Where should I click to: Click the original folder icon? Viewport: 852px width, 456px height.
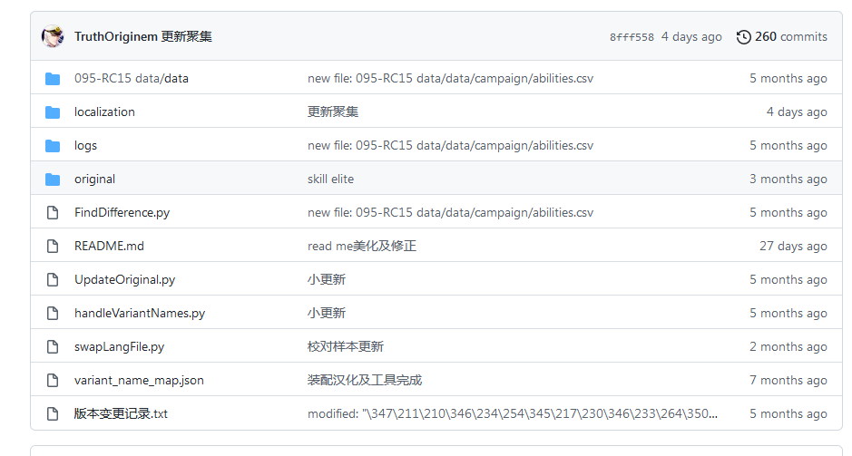tap(53, 179)
